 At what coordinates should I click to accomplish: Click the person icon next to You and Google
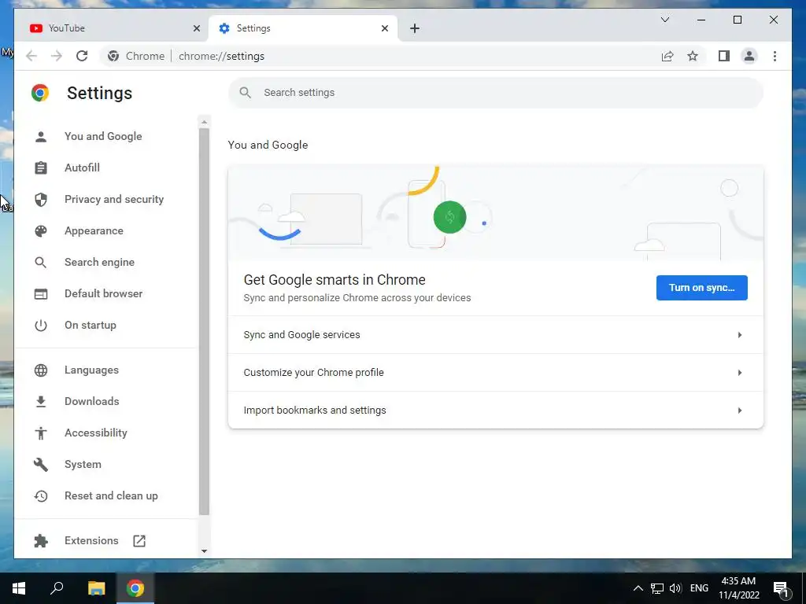[41, 136]
